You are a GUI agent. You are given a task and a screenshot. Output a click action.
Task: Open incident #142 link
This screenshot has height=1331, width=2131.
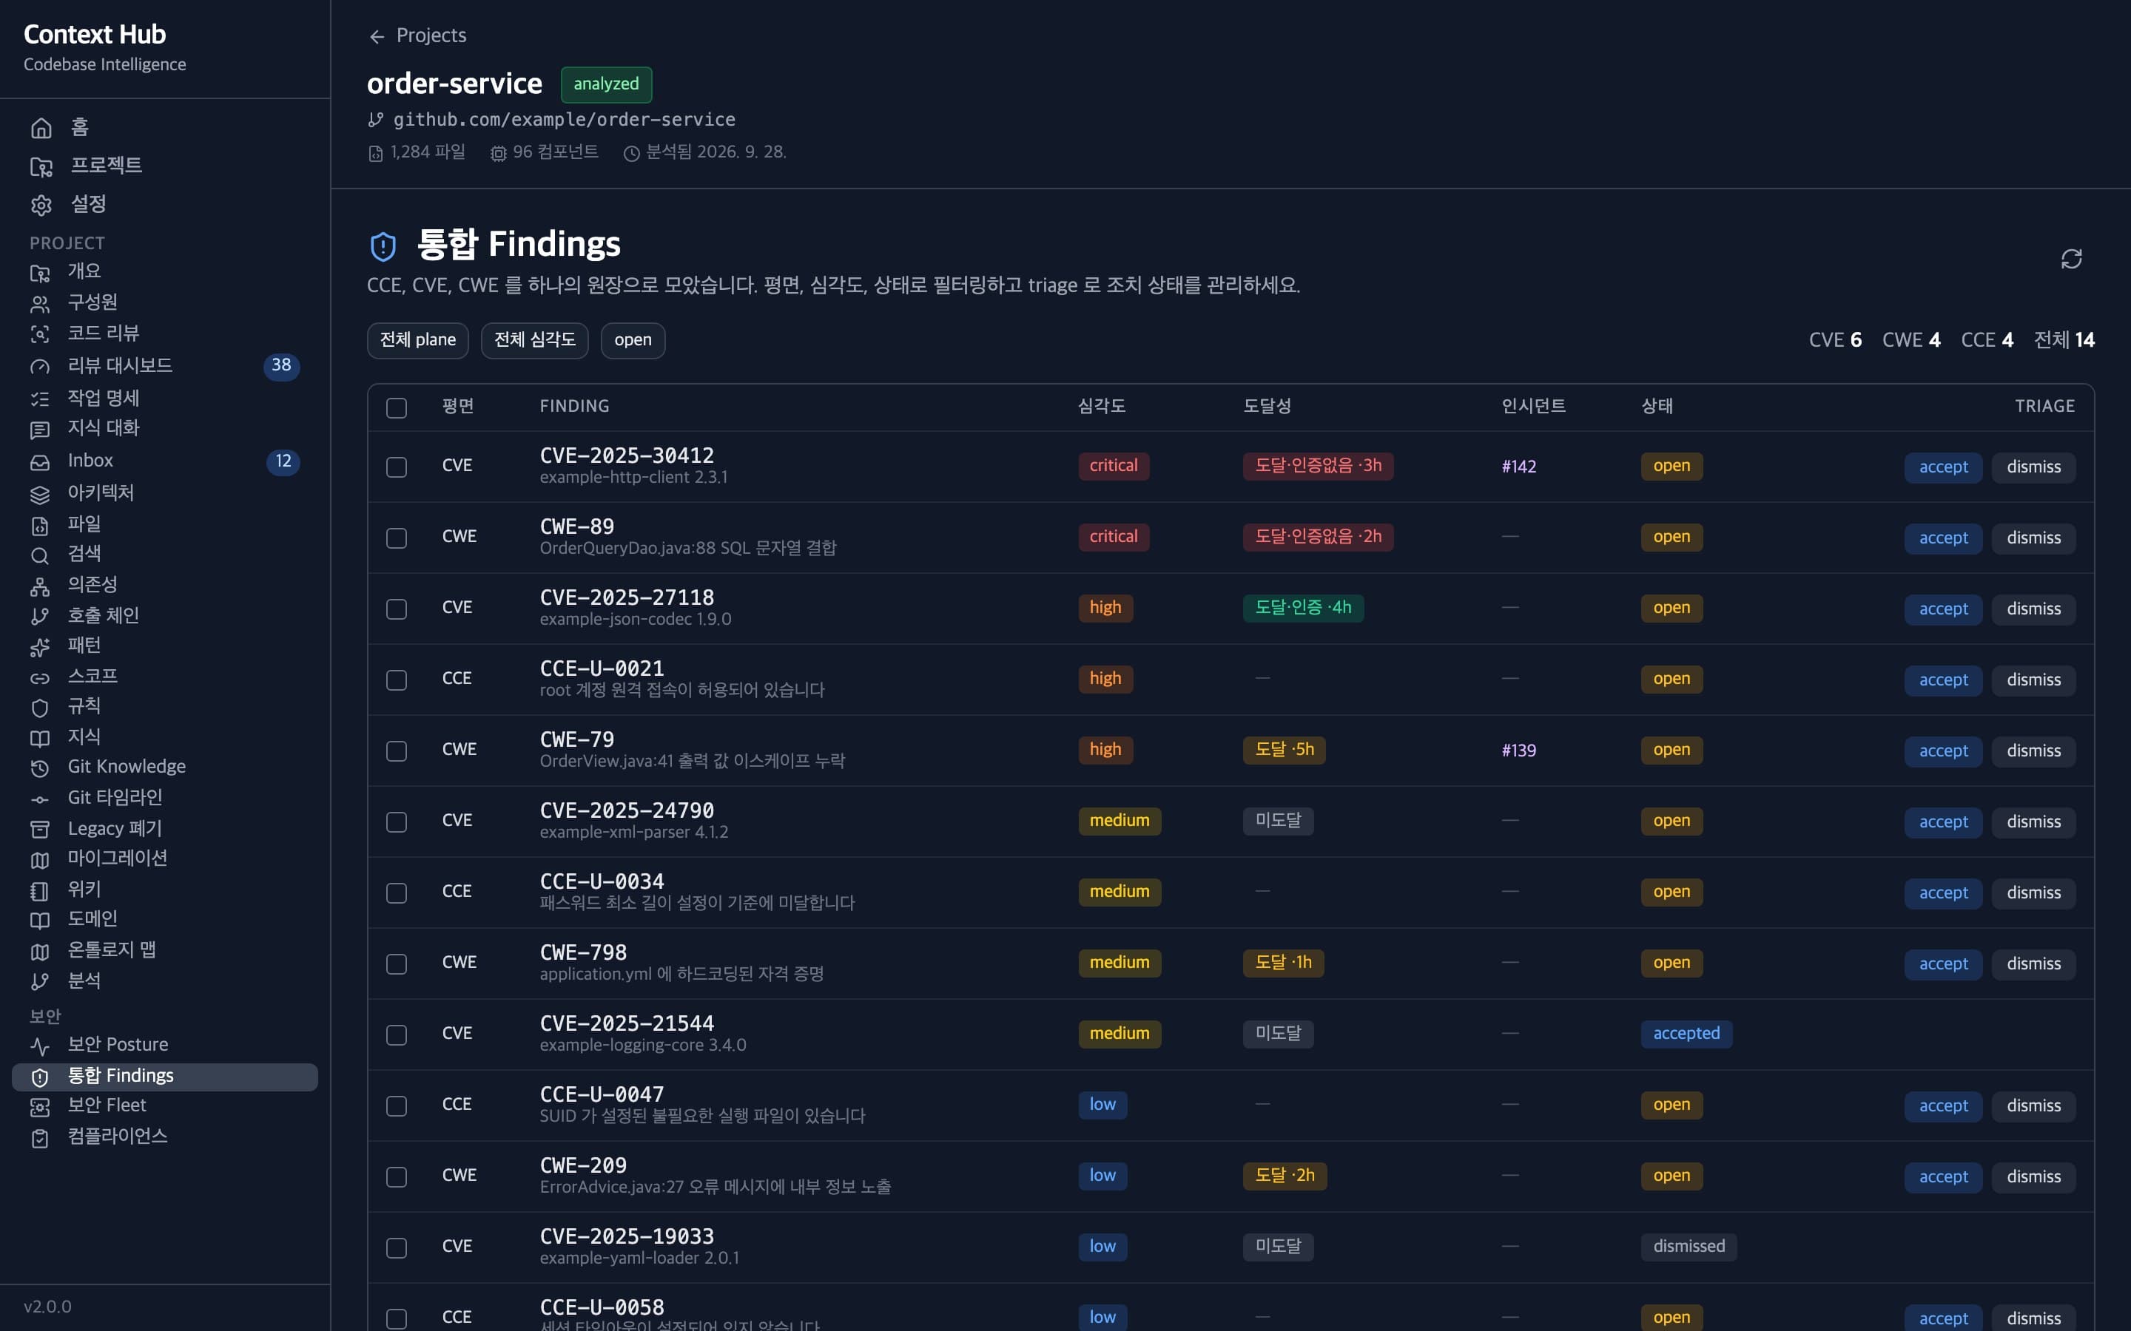tap(1518, 467)
